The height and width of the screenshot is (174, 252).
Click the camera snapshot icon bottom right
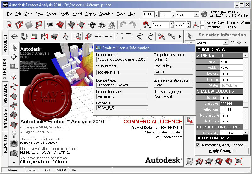point(238,161)
